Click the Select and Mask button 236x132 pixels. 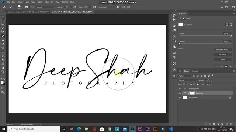click(x=222, y=50)
